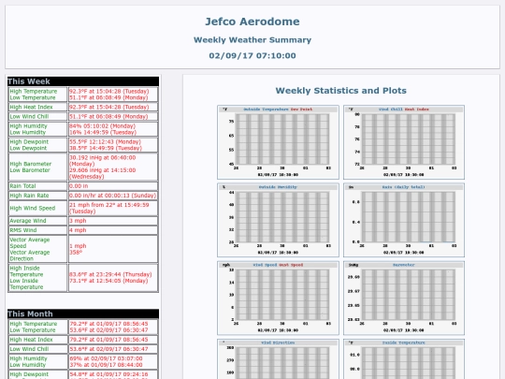The width and height of the screenshot is (505, 379).
Task: Select the Vector Average Direction value 358°
Action: (x=76, y=253)
